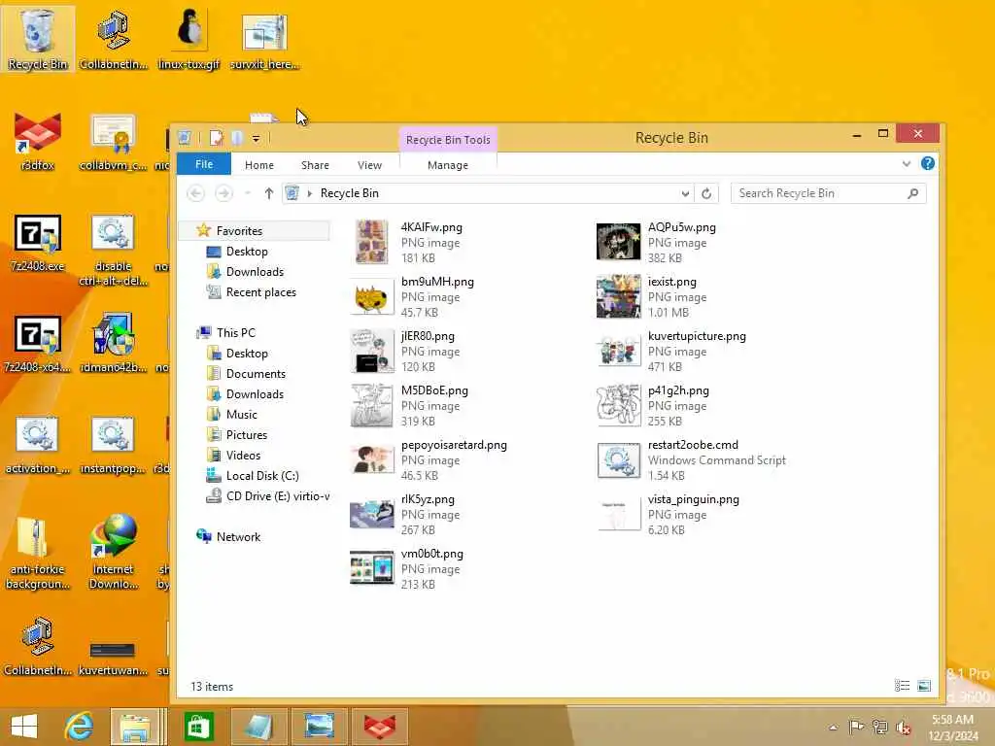Image resolution: width=995 pixels, height=746 pixels.
Task: Switch to details view layout
Action: pos(902,686)
